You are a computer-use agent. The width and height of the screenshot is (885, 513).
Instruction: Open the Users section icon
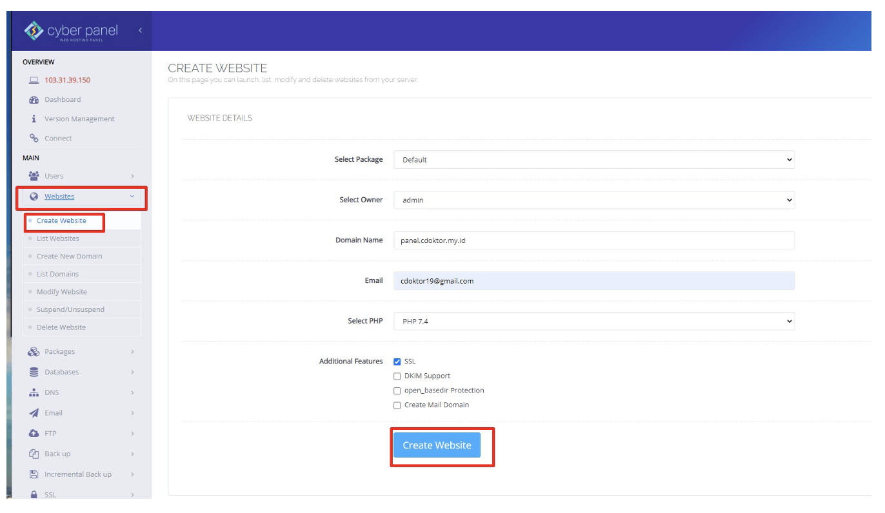(x=34, y=175)
